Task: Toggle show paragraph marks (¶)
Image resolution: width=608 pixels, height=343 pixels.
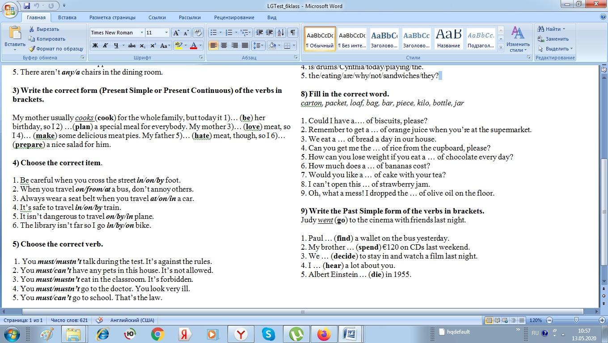Action: pyautogui.click(x=293, y=33)
